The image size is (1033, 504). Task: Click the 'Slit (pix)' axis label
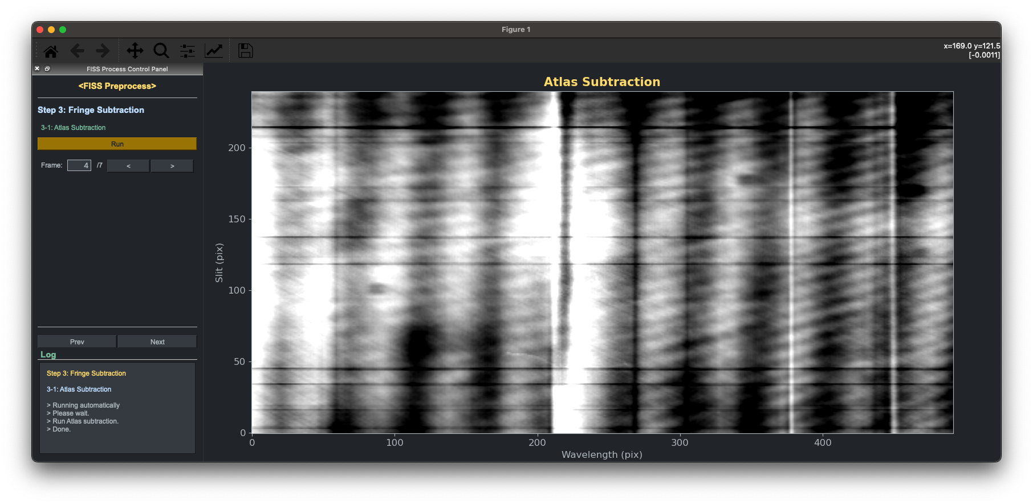pos(219,262)
